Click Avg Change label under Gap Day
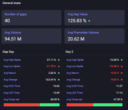Image resolution: width=128 pixels, height=110 pixels. pos(10,80)
